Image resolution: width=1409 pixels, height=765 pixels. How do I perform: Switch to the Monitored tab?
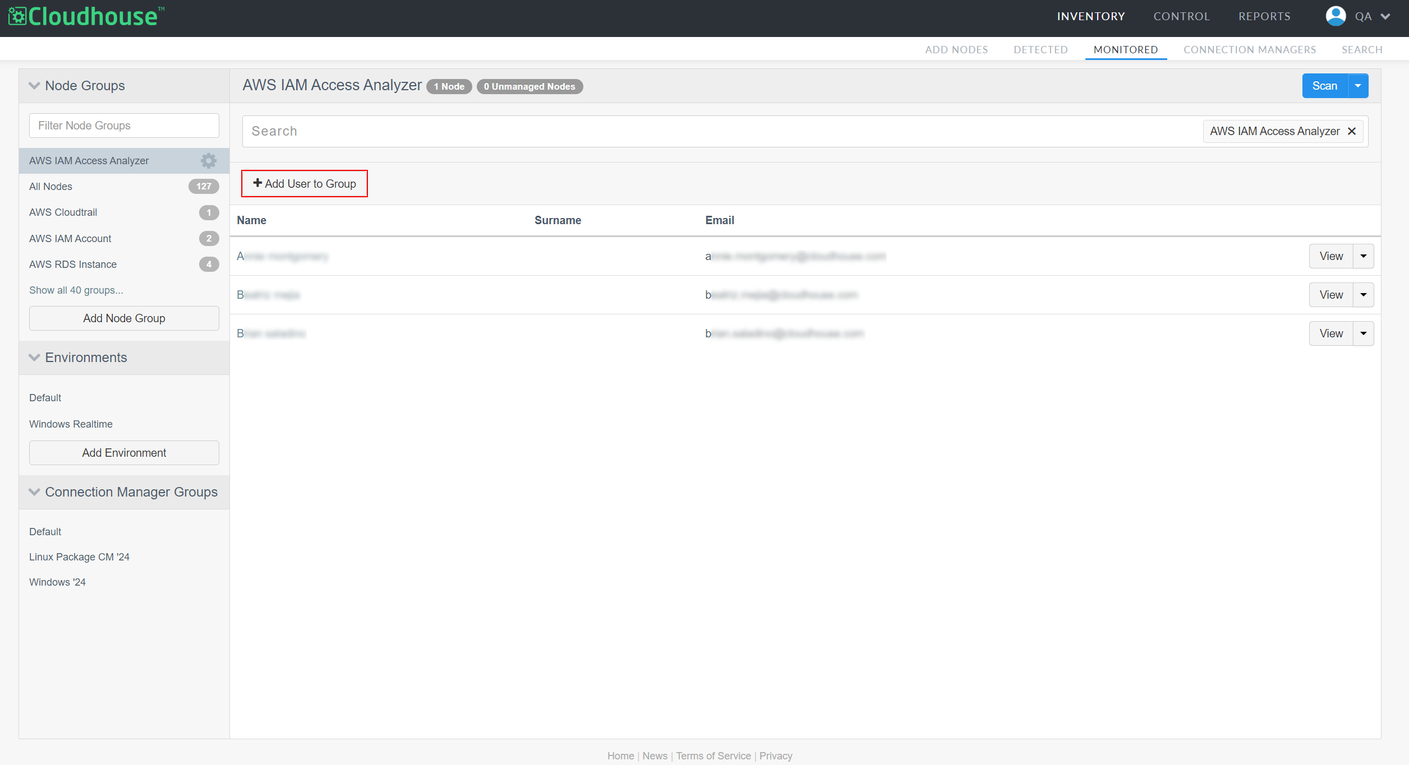(x=1126, y=49)
